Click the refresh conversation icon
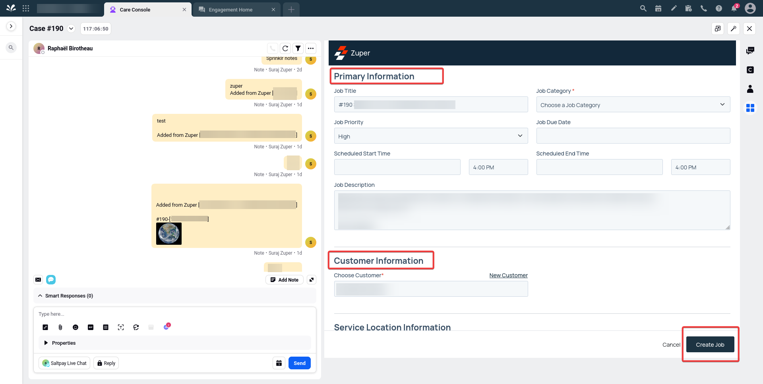Viewport: 763px width, 384px height. tap(285, 48)
